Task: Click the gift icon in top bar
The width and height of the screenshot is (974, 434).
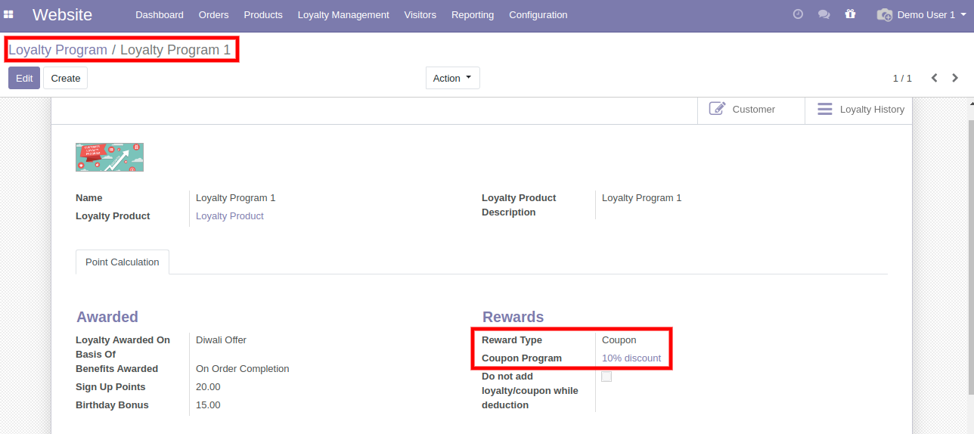Action: [850, 14]
